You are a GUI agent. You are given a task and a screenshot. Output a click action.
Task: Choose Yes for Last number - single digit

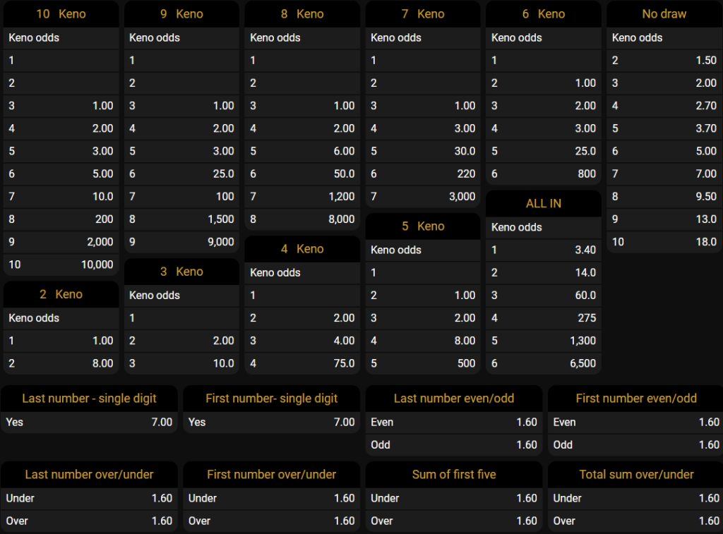[89, 422]
